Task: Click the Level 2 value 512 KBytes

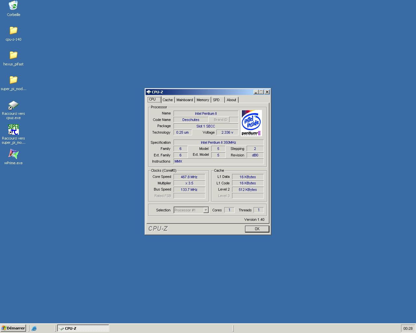Action: click(248, 190)
